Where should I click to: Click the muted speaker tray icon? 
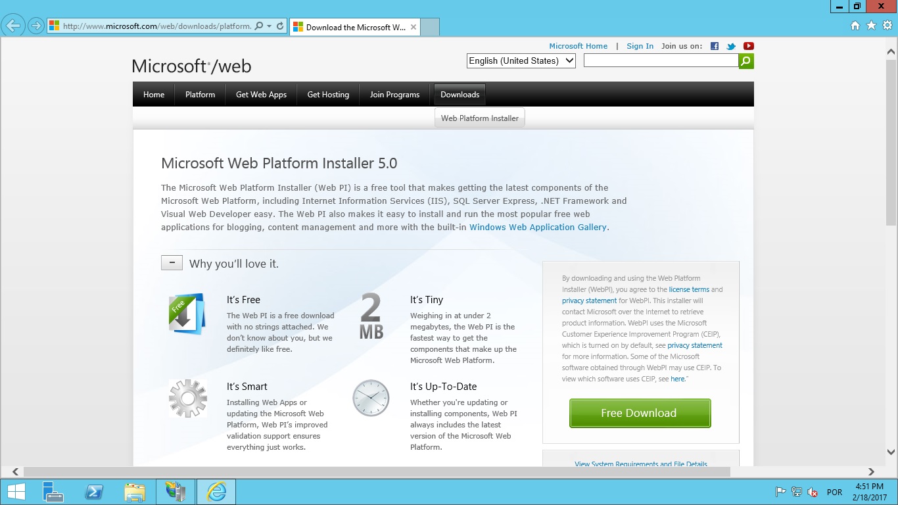click(813, 492)
